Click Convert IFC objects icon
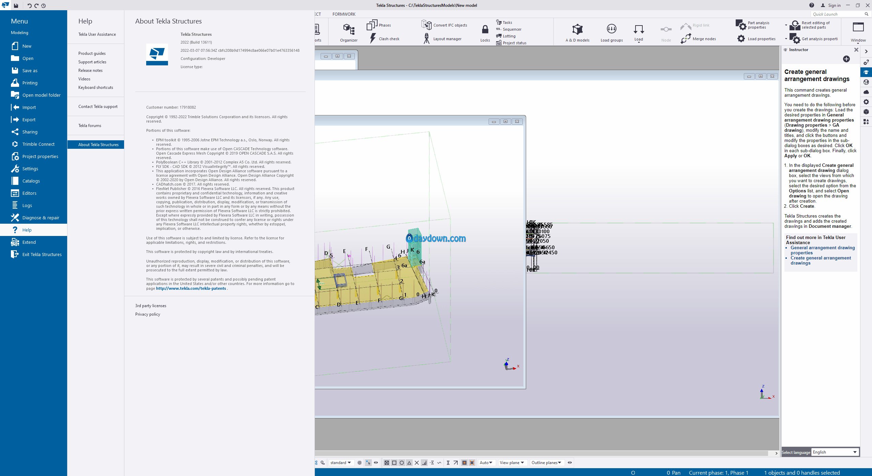 click(x=426, y=25)
